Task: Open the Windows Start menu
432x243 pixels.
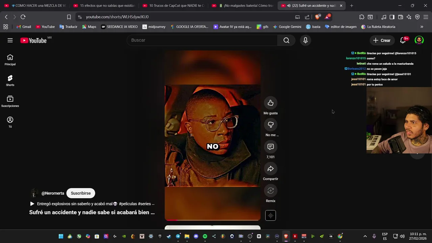Action: [x=61, y=236]
